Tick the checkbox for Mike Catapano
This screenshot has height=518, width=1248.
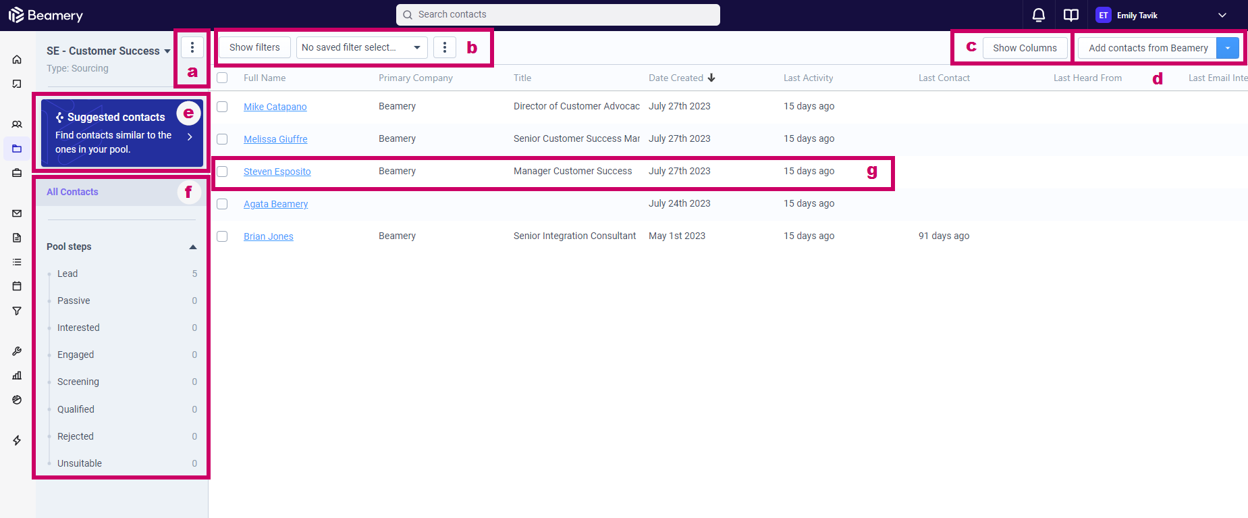point(222,107)
